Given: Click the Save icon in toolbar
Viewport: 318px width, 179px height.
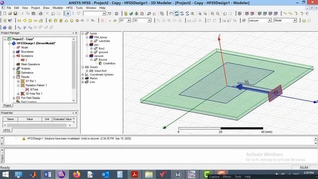Looking at the screenshot, I should click(15, 13).
